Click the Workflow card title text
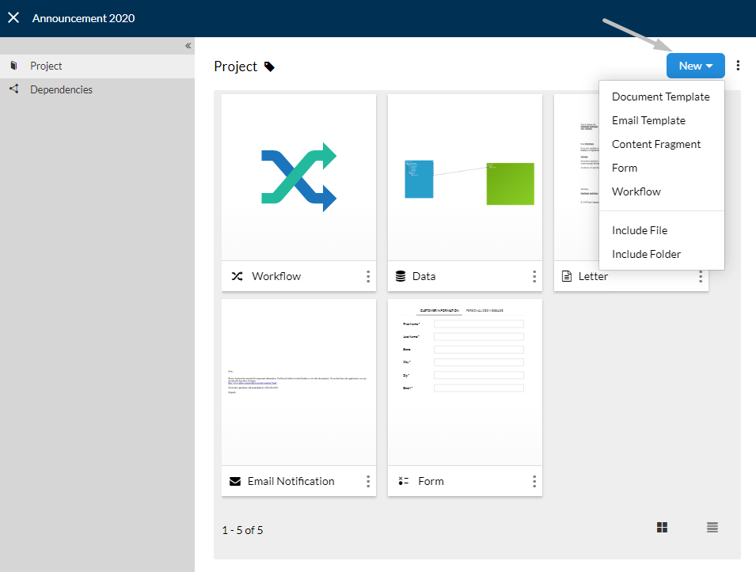Screen dimensions: 756x572 point(276,276)
